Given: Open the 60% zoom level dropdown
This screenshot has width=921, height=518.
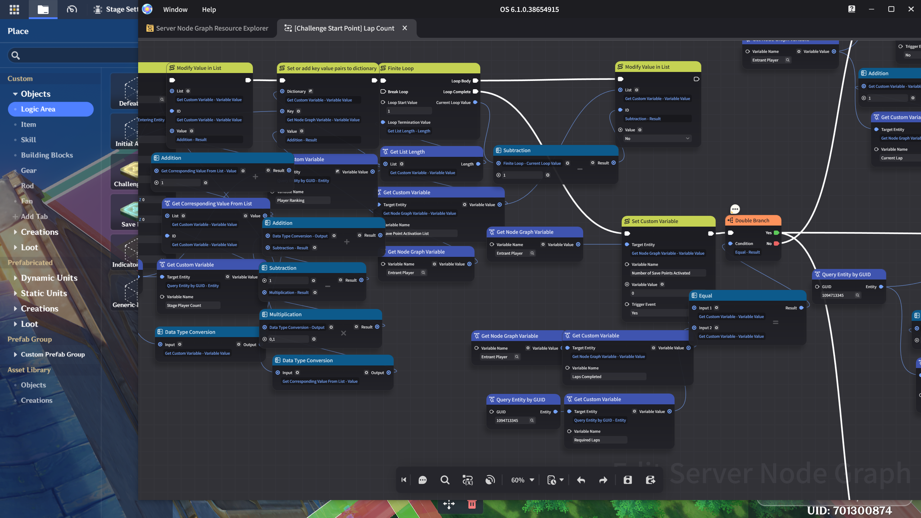Looking at the screenshot, I should point(523,480).
